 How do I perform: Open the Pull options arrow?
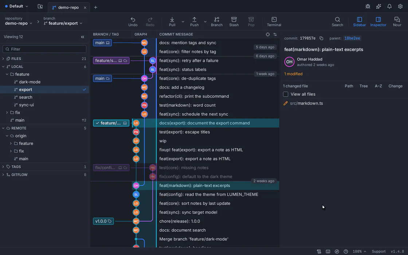pos(183,21)
